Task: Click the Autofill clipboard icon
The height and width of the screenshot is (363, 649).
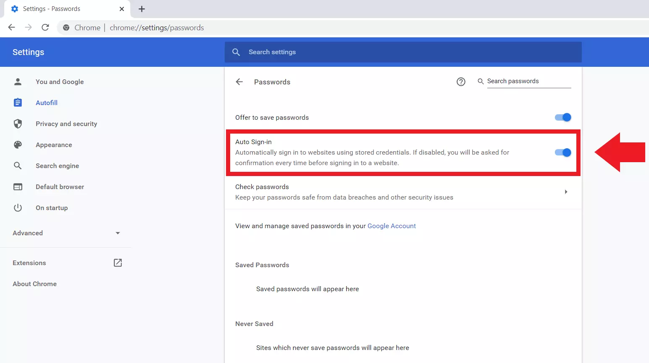Action: pos(18,103)
